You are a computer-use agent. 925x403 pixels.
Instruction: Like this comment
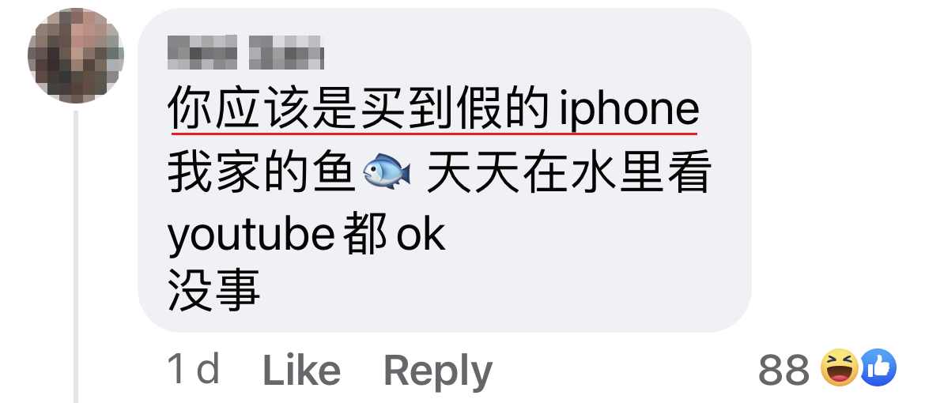coord(301,371)
